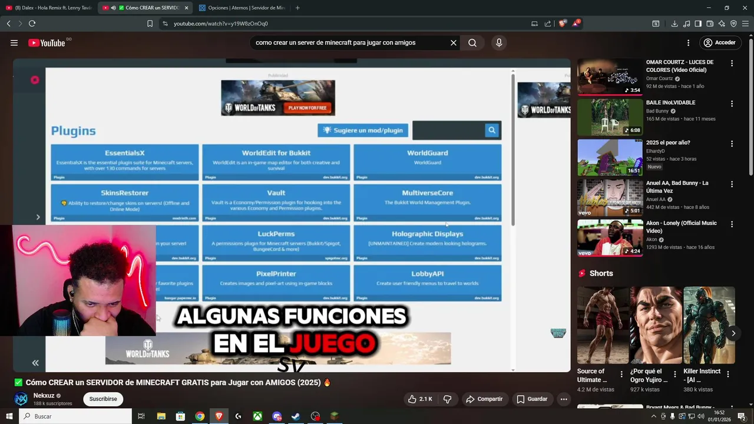Go to the YouTube home logo

47,43
